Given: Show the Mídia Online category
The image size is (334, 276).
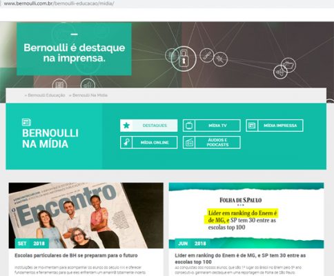Looking at the screenshot, I should [149, 142].
